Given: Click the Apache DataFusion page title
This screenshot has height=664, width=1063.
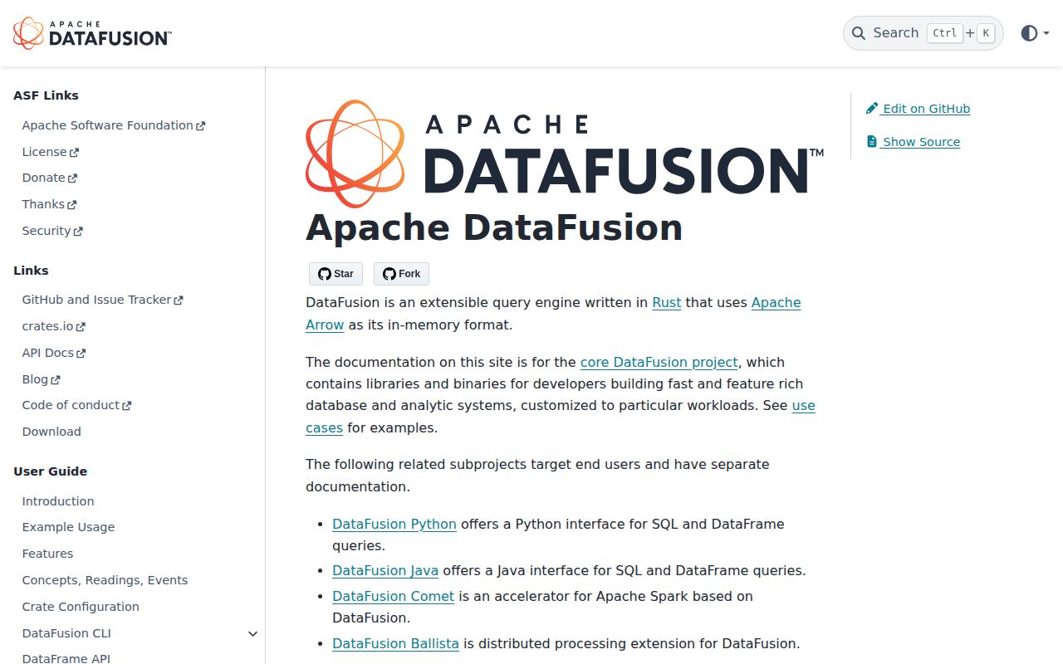Looking at the screenshot, I should tap(494, 227).
